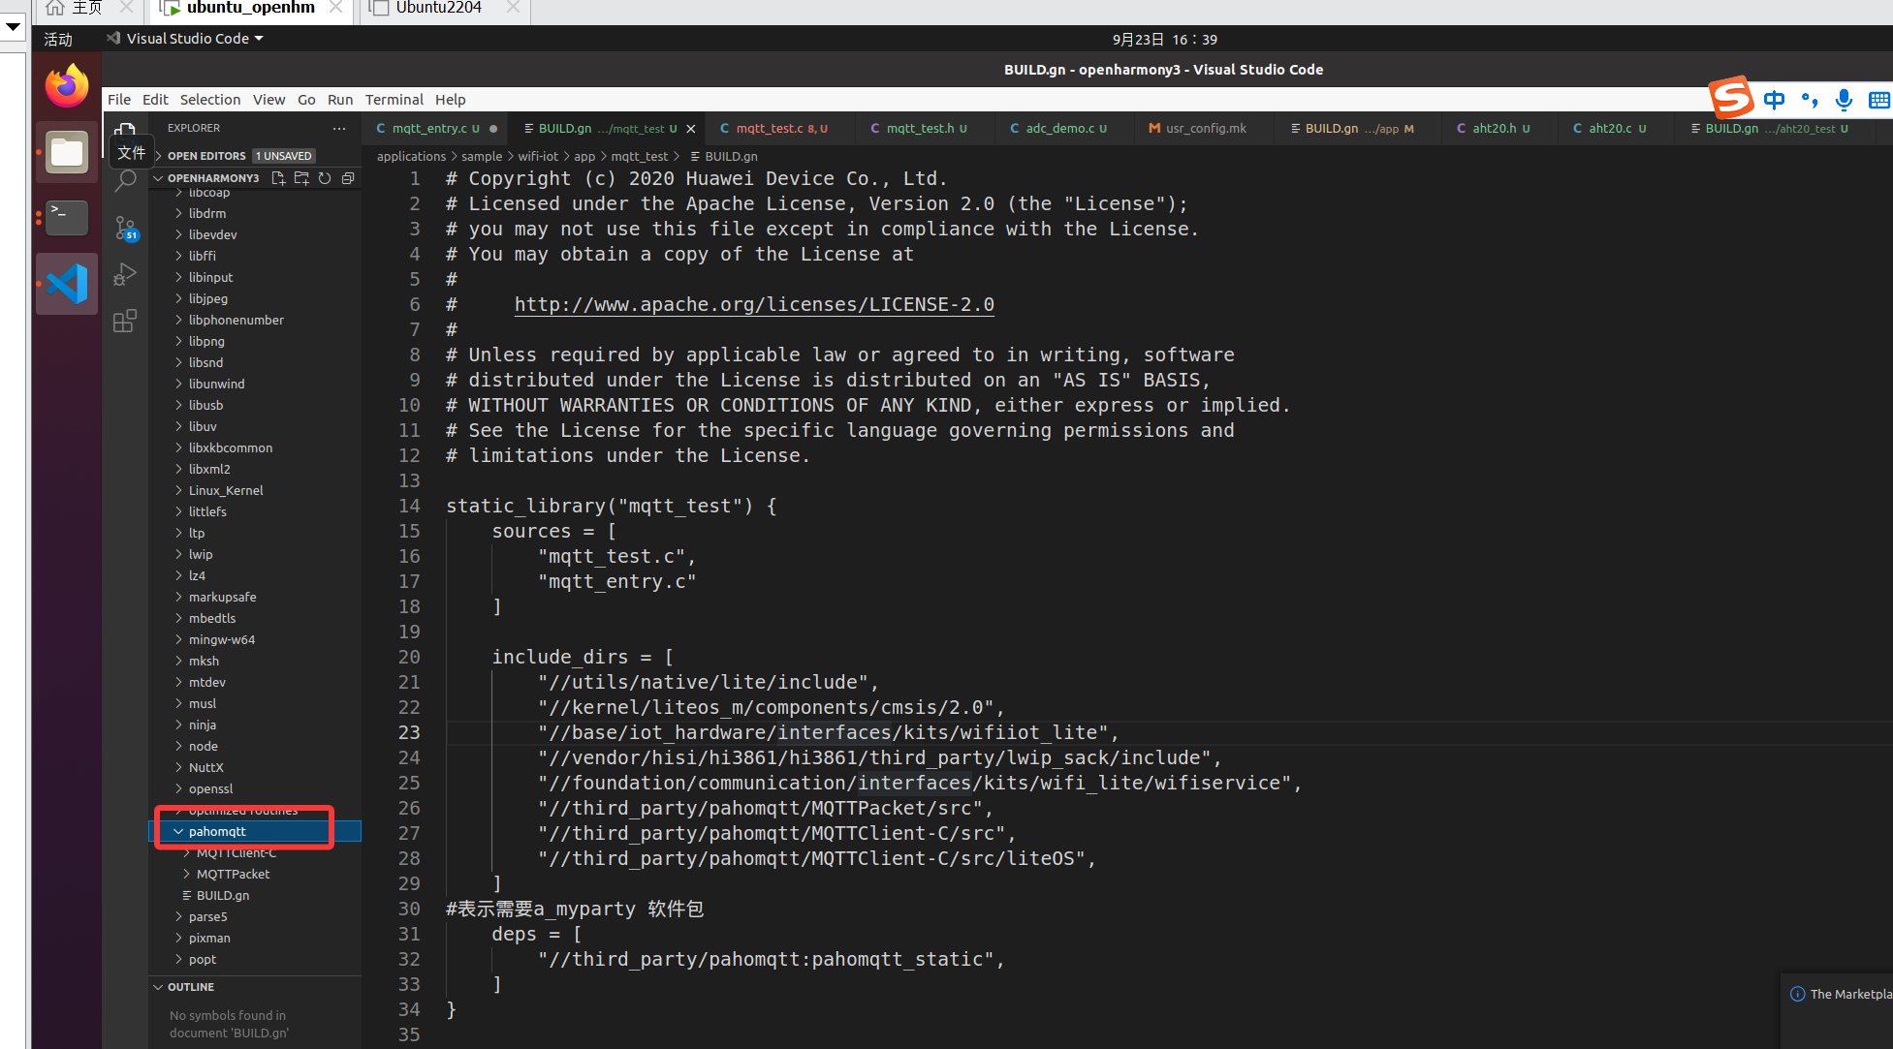Image resolution: width=1893 pixels, height=1049 pixels.
Task: Close the BUILD.gn mqtt_test tab
Action: click(691, 129)
